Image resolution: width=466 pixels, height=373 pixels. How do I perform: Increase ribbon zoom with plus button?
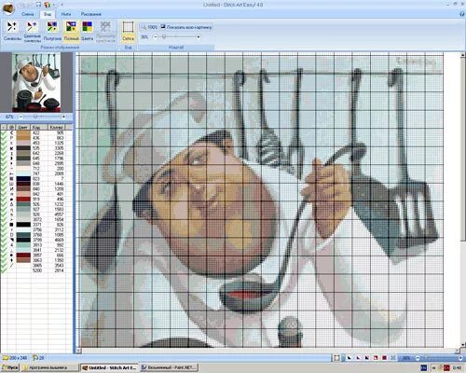tap(199, 37)
